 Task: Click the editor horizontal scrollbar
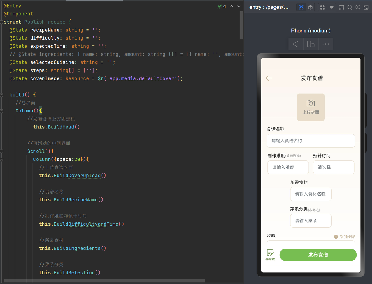105,281
